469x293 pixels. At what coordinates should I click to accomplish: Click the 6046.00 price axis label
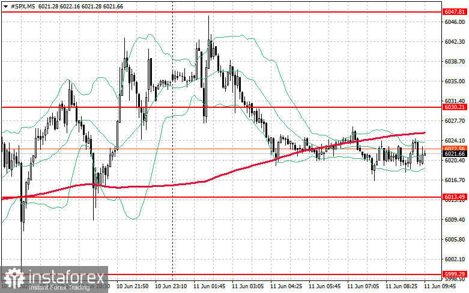[455, 22]
